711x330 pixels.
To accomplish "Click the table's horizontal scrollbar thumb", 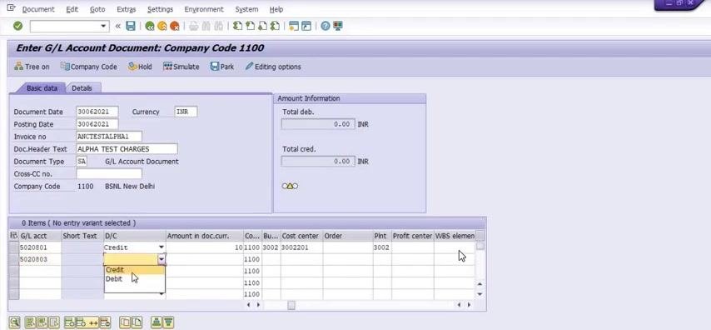I will point(291,305).
